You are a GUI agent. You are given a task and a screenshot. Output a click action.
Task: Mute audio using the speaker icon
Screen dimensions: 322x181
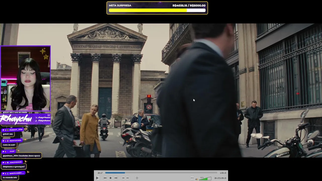197,179
